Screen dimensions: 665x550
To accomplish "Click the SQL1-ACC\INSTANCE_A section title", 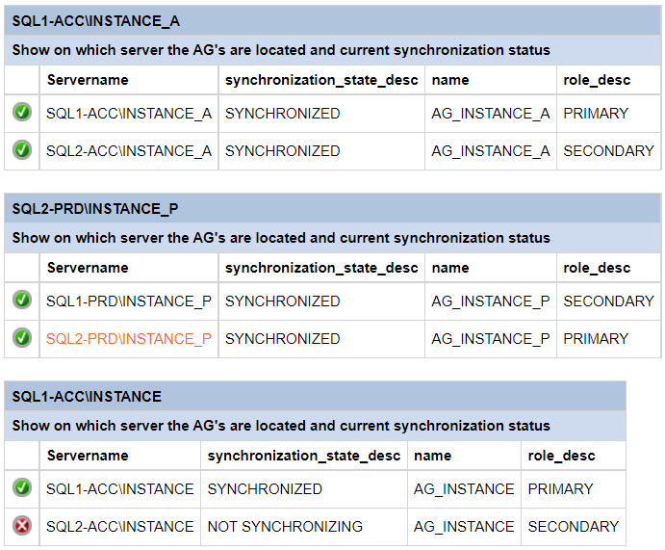I will pyautogui.click(x=96, y=20).
